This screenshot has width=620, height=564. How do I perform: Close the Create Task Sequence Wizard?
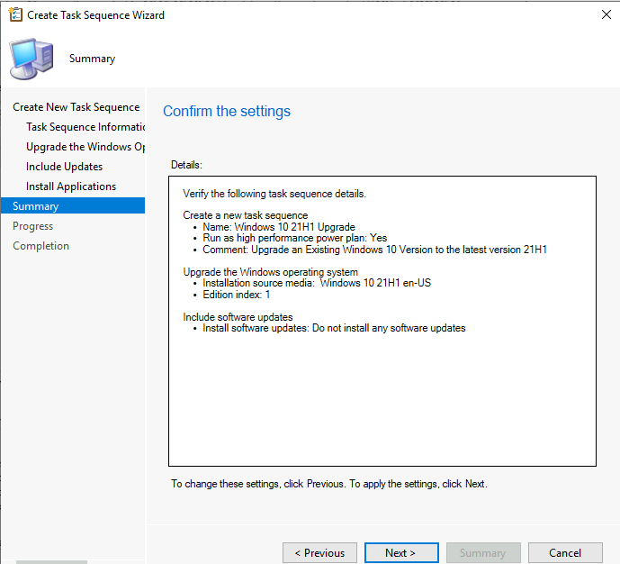[x=606, y=14]
